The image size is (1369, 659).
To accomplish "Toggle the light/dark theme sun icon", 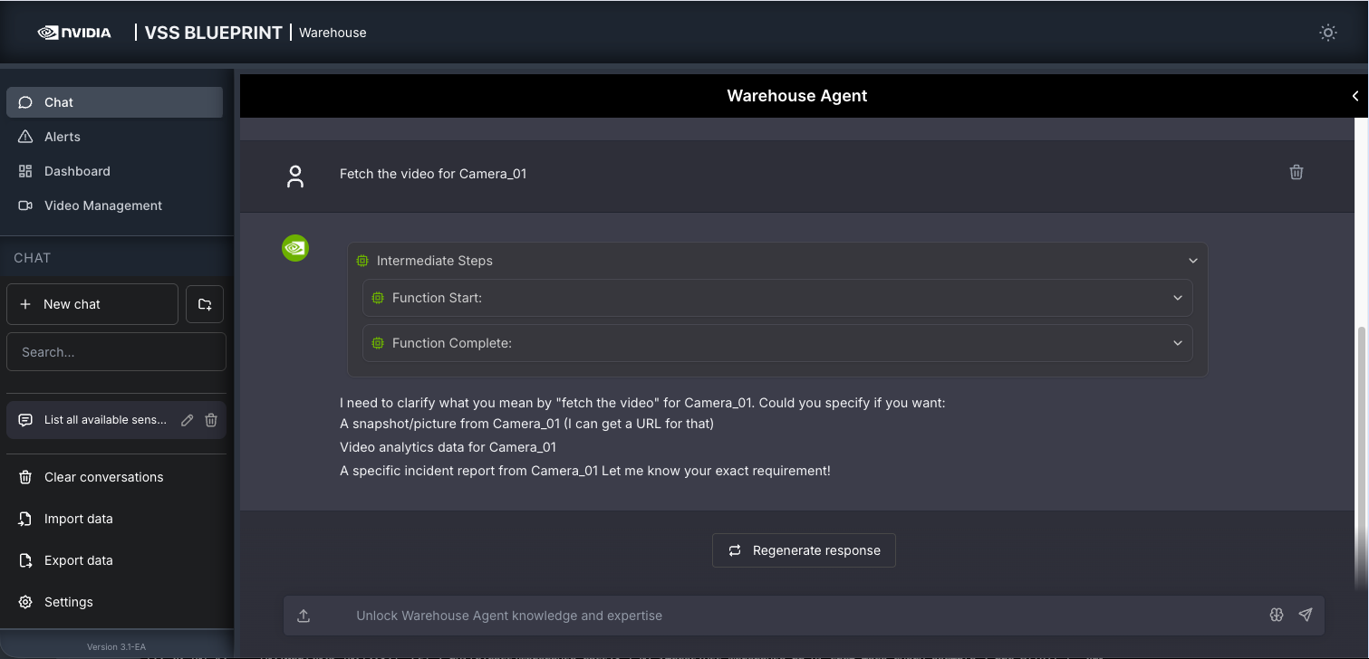I will pos(1327,33).
